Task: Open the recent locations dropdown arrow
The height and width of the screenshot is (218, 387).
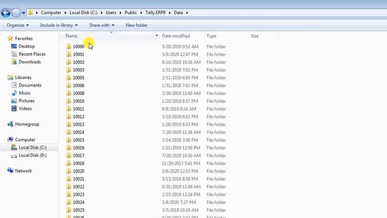Action: [24, 13]
